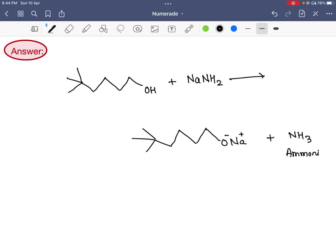This screenshot has height=252, width=336.
Task: Add a text box with the Text tool
Action: [172, 29]
